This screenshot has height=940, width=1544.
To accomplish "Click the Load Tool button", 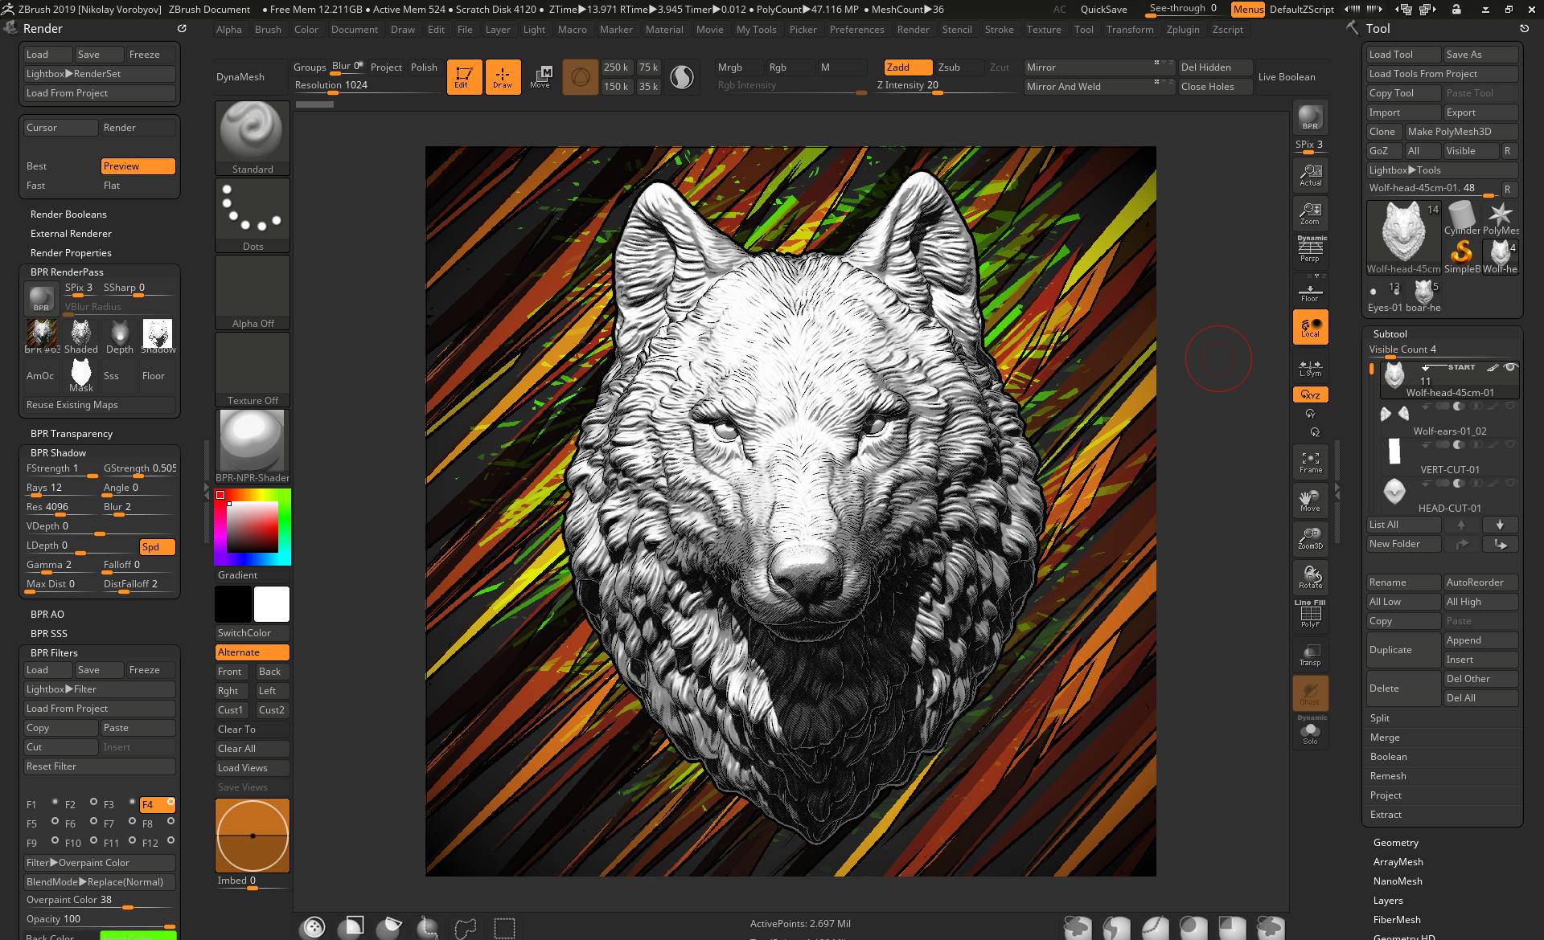I will click(1404, 55).
